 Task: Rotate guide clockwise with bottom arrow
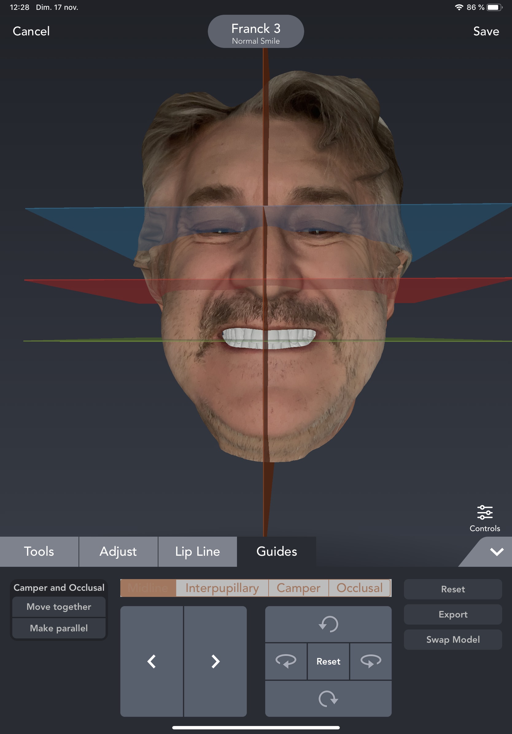point(328,698)
